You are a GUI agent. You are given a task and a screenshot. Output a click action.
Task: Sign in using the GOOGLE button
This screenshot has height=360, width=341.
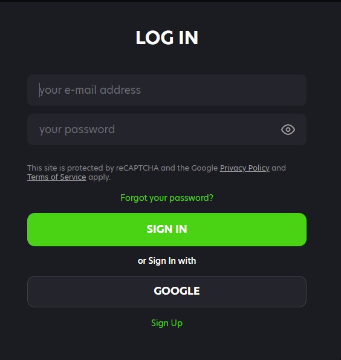(x=167, y=292)
